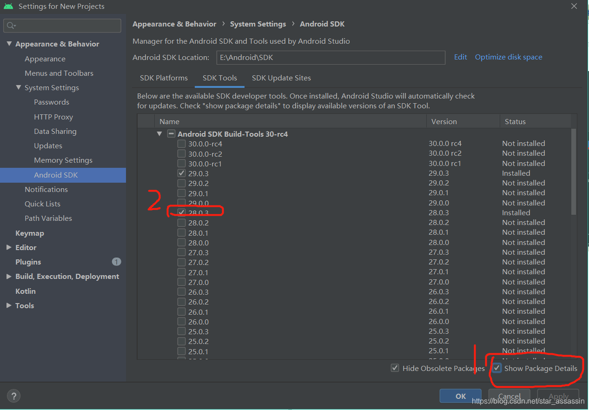Viewport: 589px width, 410px height.
Task: Click the Apply button
Action: pos(558,397)
